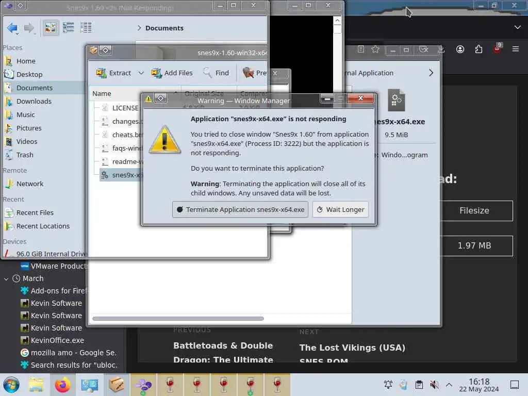Switch to Firefox from taskbar
Image resolution: width=528 pixels, height=396 pixels.
(62, 385)
